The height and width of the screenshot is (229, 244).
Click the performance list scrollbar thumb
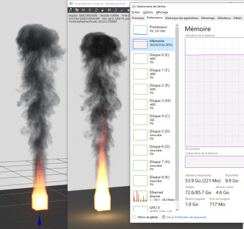[177, 114]
